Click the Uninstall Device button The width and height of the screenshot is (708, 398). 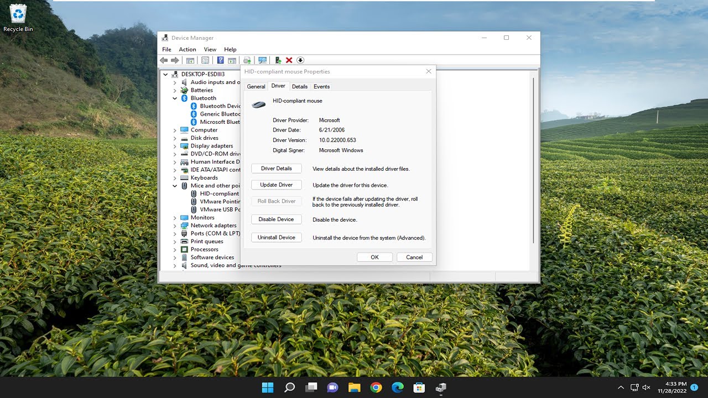(x=276, y=238)
